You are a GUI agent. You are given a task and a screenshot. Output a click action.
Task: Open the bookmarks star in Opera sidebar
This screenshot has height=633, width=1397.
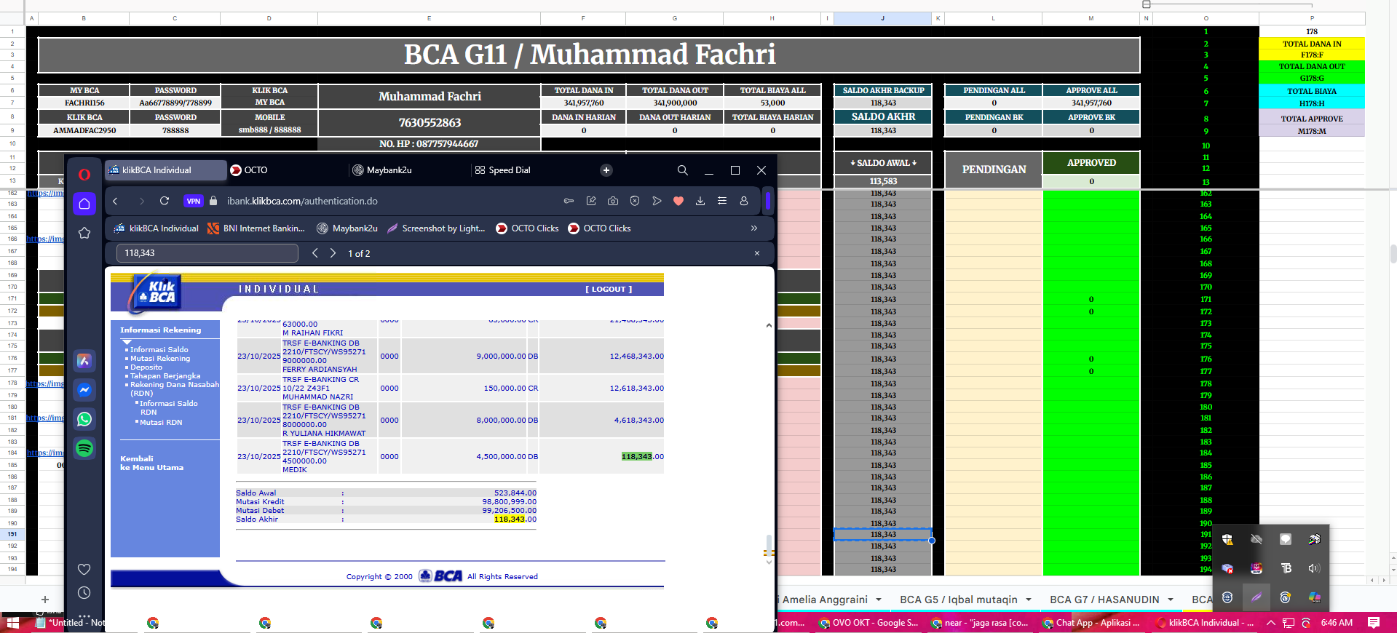pos(84,233)
